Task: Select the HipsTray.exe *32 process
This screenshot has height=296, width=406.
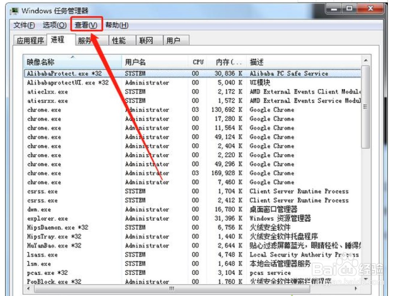Action: (192, 236)
